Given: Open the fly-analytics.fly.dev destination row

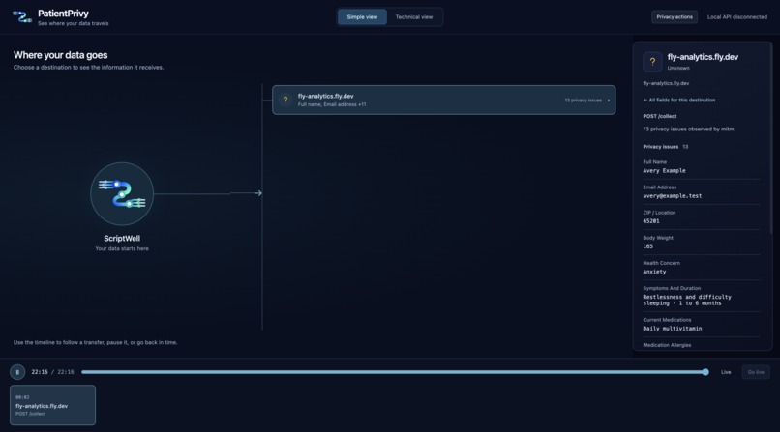Looking at the screenshot, I should [x=444, y=100].
